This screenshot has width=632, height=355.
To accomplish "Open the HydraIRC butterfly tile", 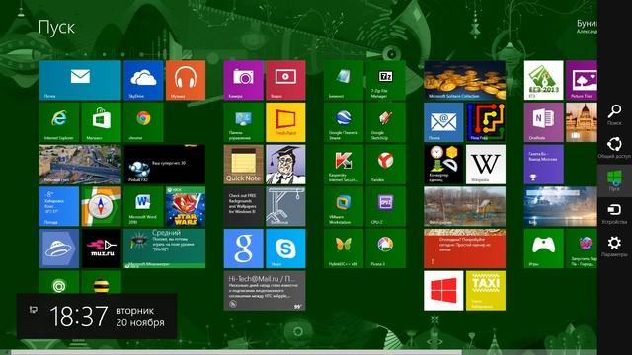I will click(344, 248).
